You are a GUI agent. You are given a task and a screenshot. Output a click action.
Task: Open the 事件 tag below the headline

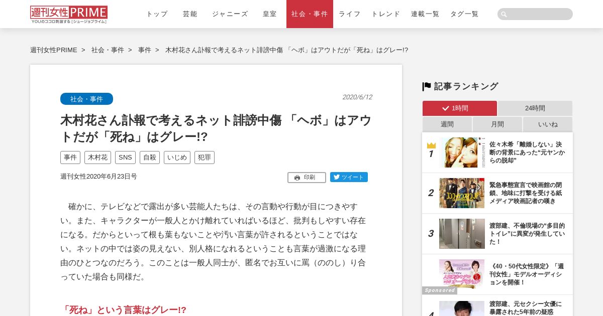[x=70, y=157]
